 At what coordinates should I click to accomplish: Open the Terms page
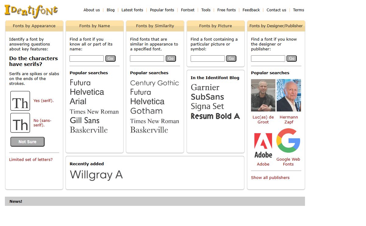(299, 10)
